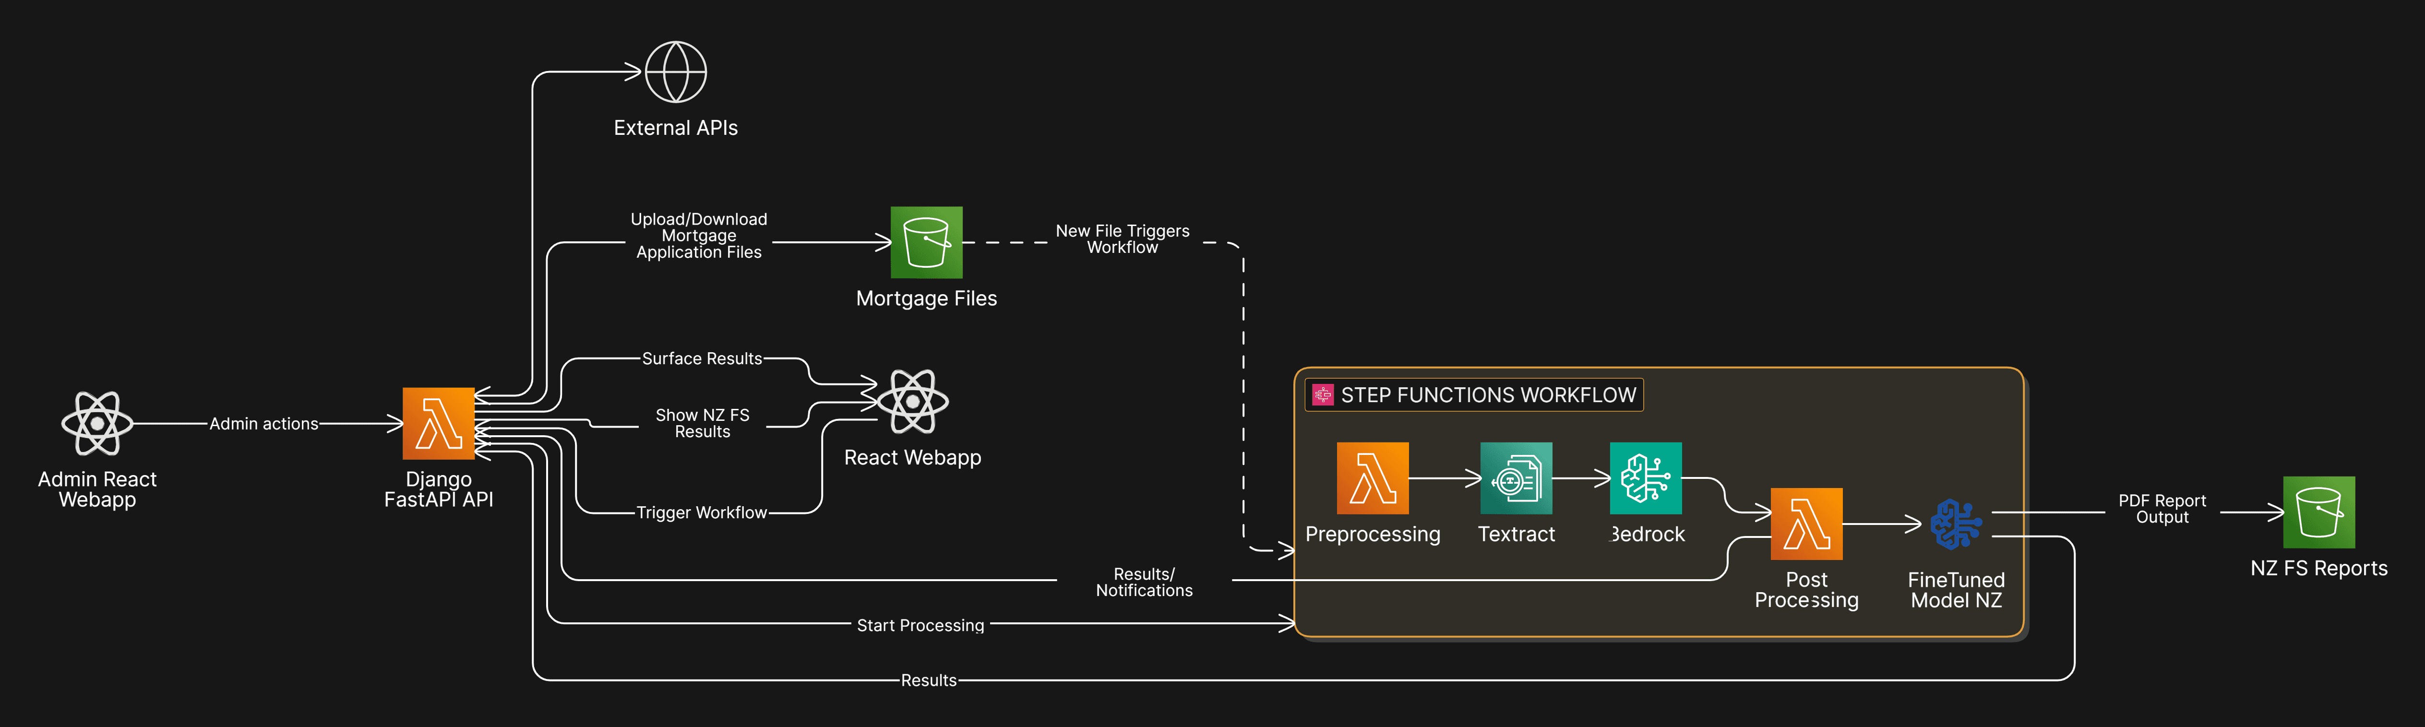Select the FineTuned Model NZ brain icon
Screen dimensions: 2425x727
(1955, 524)
